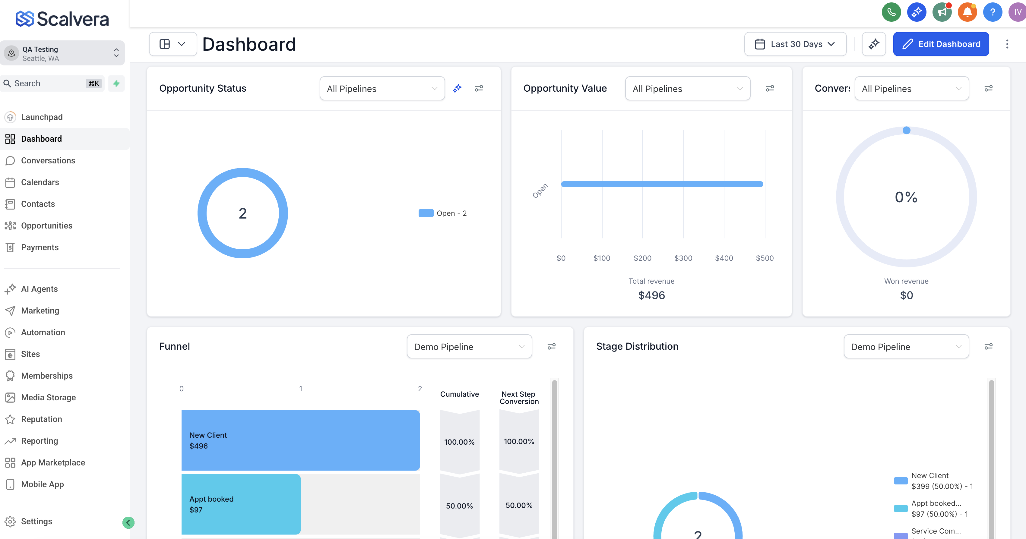Viewport: 1026px width, 539px height.
Task: Open Opportunity Status widget filter settings icon
Action: [479, 88]
